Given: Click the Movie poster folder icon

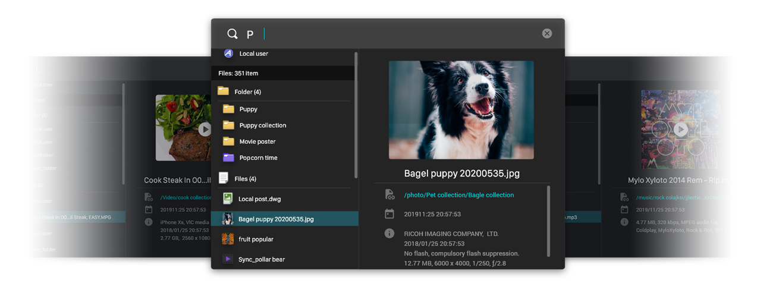Looking at the screenshot, I should tap(228, 141).
